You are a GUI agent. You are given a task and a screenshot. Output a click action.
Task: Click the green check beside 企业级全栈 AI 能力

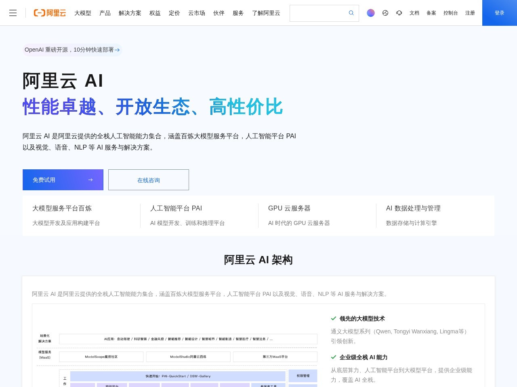point(334,357)
